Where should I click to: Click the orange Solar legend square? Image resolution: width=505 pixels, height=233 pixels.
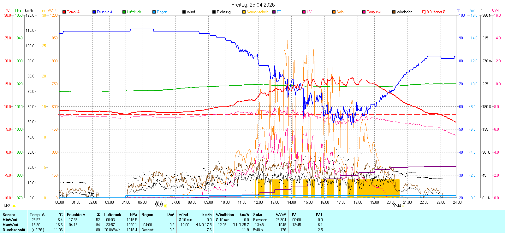coord(334,12)
